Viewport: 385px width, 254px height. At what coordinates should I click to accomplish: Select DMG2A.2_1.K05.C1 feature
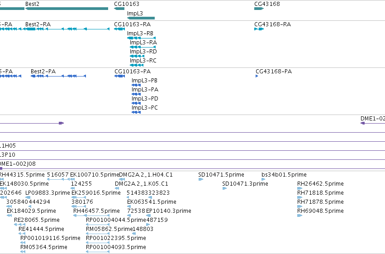pos(117,188)
